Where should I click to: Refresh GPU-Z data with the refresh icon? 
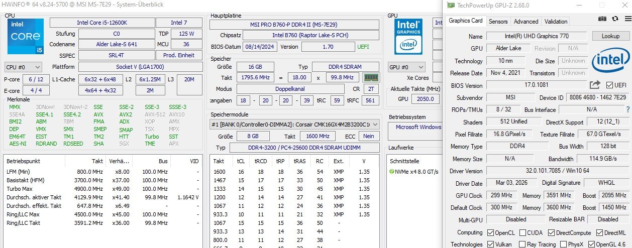[614, 19]
